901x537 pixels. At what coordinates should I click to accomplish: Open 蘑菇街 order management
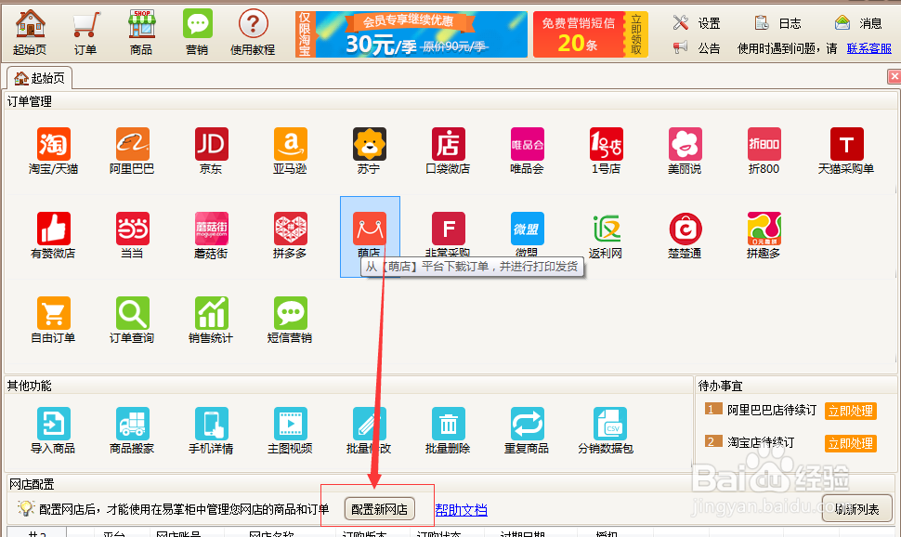tap(211, 236)
